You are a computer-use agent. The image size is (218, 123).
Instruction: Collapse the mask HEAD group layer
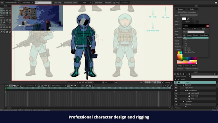pyautogui.click(x=185, y=91)
